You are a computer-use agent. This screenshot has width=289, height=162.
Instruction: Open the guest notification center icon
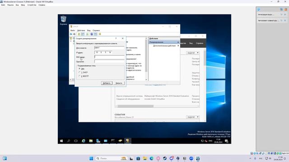(226, 141)
